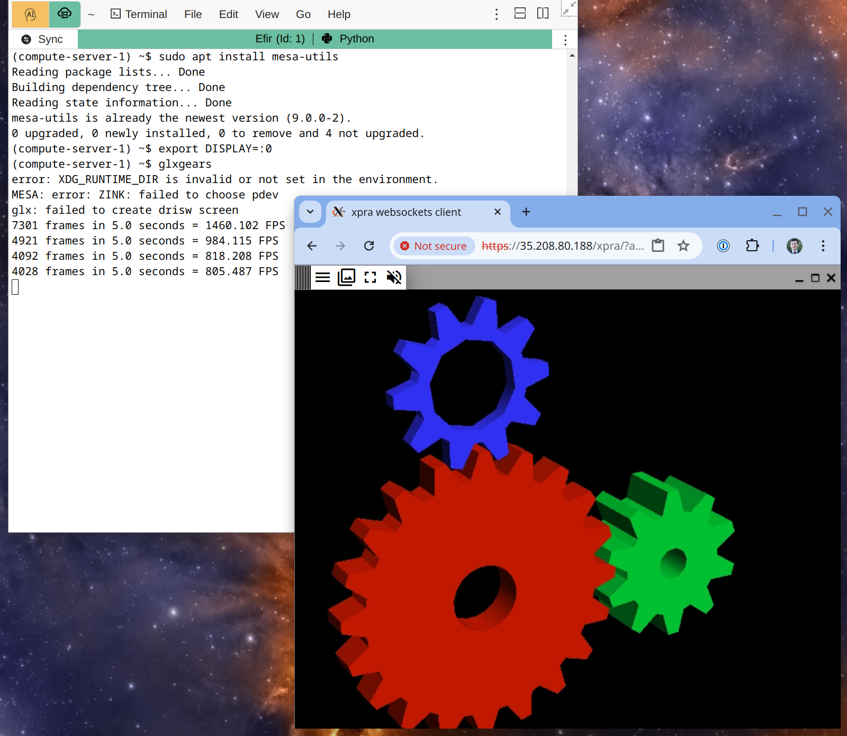Enter xpra fullscreen mode

[x=370, y=277]
